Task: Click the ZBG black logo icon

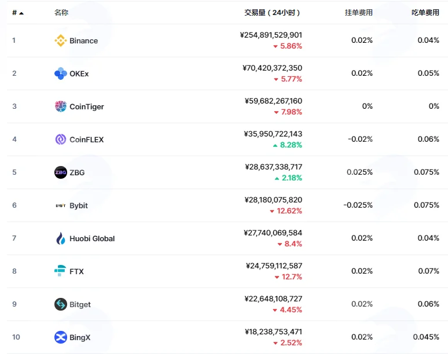Action: point(61,172)
